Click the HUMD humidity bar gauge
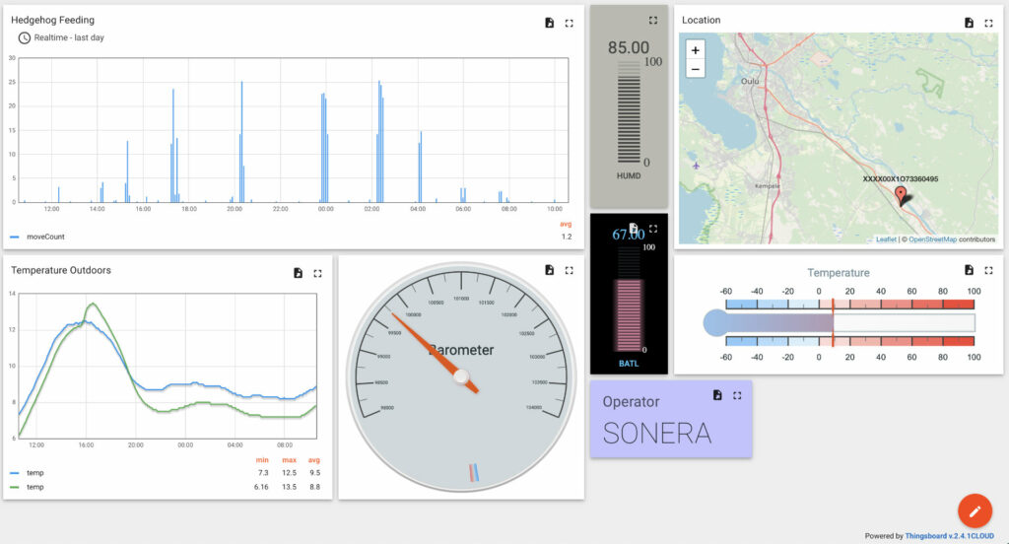Screen dimensions: 1009x544 click(x=629, y=112)
